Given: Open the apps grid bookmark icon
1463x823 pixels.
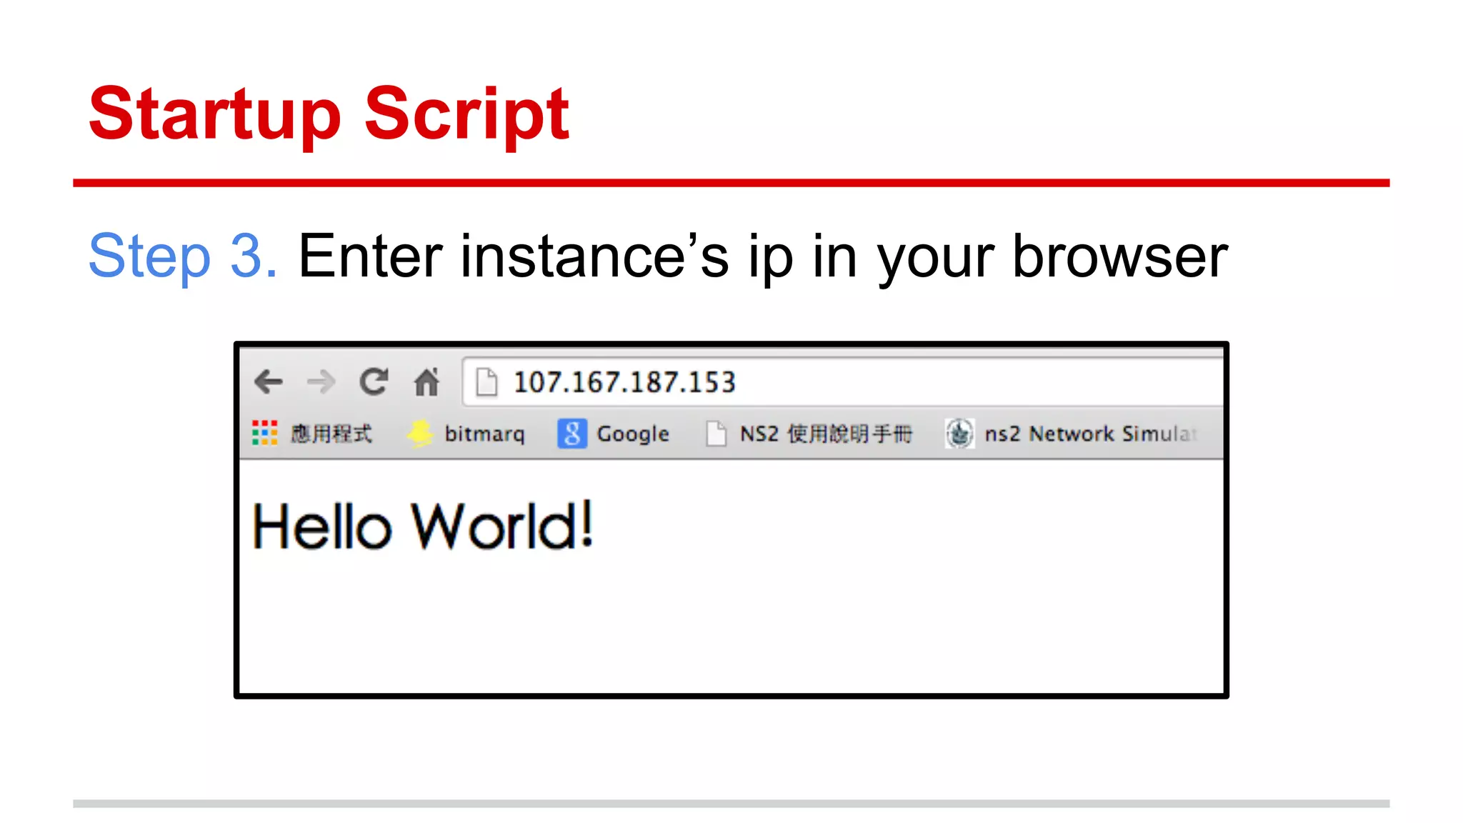Looking at the screenshot, I should [x=264, y=433].
